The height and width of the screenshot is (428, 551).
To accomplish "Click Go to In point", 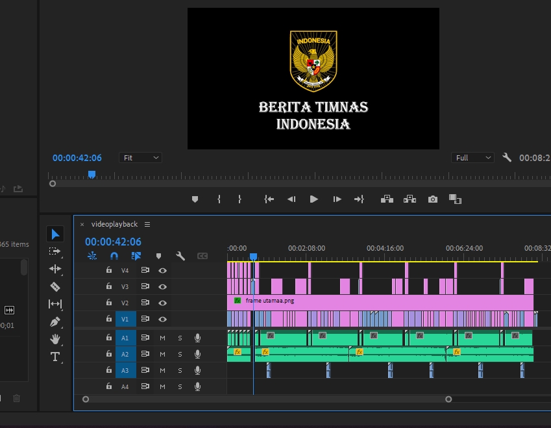I will (269, 199).
